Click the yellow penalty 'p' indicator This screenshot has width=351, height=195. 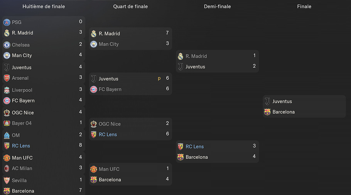pyautogui.click(x=159, y=78)
